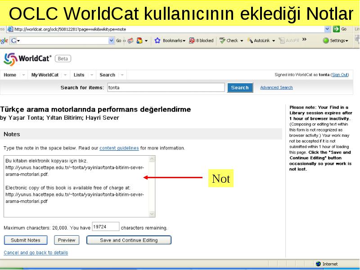
Task: Expand the Lists dropdown arrow
Action: click(x=92, y=75)
